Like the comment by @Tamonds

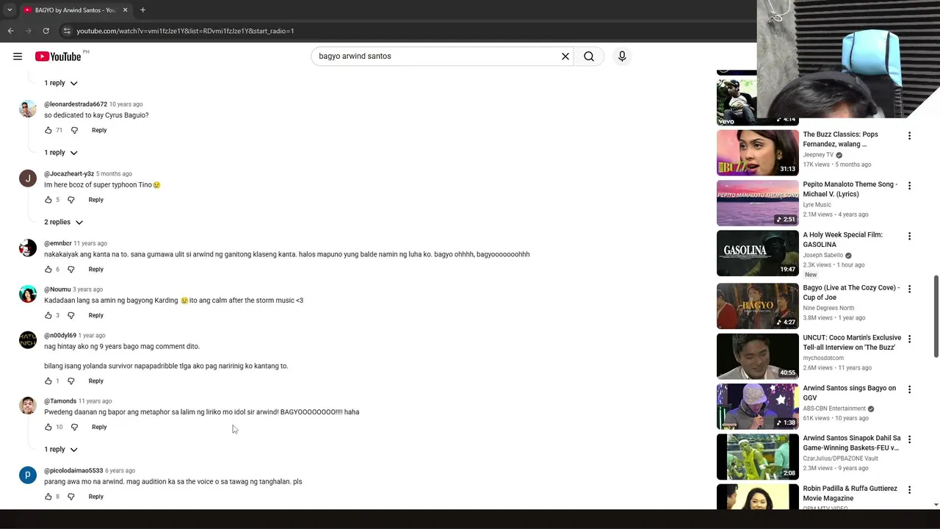(x=48, y=427)
